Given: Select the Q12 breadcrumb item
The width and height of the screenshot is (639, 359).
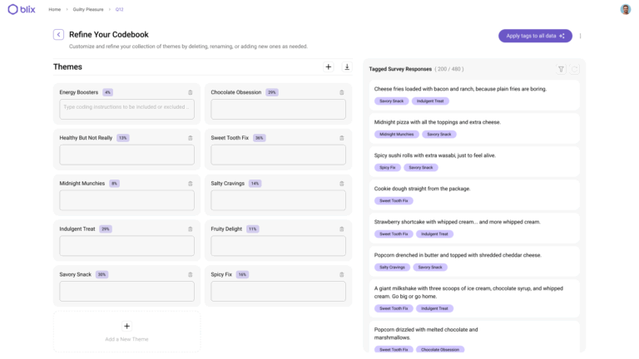Looking at the screenshot, I should (x=119, y=9).
